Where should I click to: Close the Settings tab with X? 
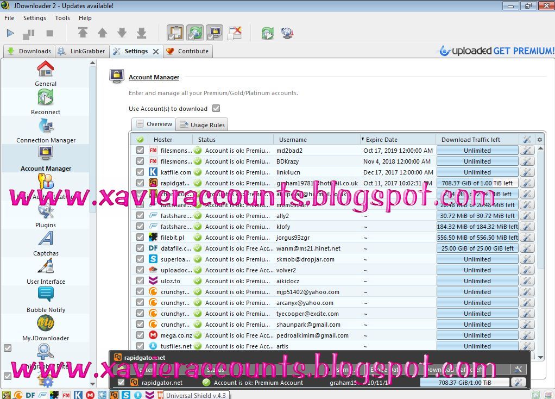pos(156,52)
